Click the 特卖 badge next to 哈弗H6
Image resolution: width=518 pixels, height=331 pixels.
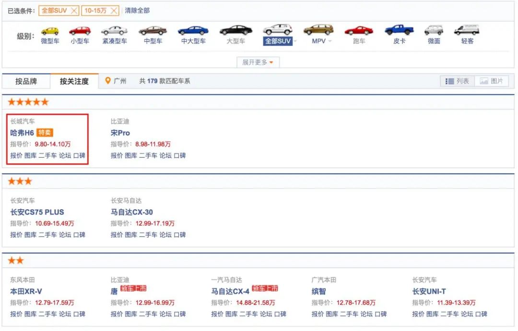(x=45, y=133)
